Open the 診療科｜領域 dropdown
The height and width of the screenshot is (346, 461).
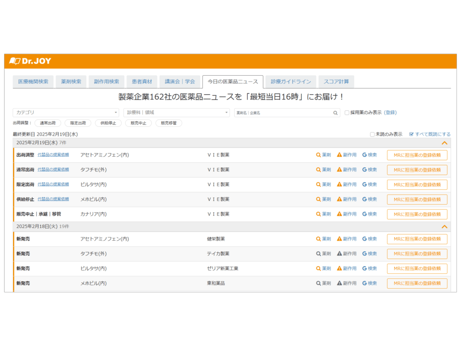176,113
